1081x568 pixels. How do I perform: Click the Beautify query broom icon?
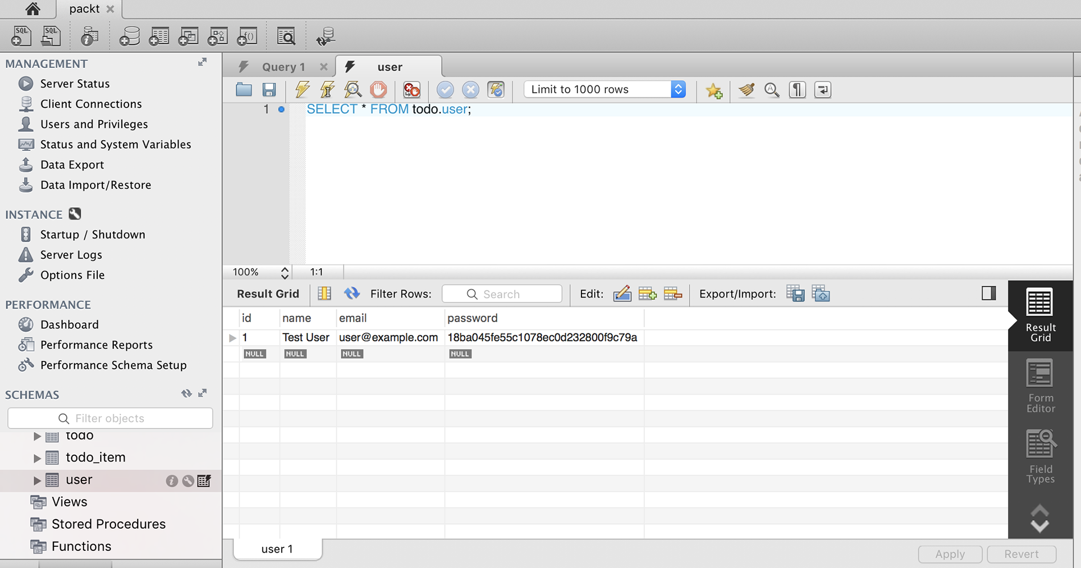click(x=746, y=89)
